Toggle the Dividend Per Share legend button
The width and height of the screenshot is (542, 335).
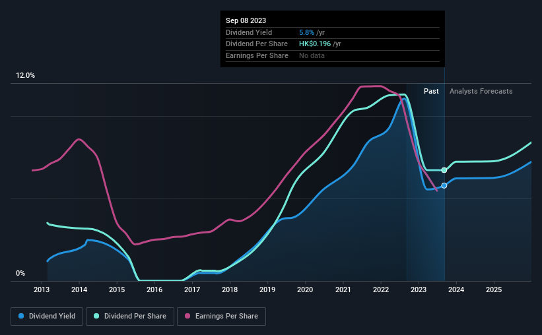click(130, 317)
